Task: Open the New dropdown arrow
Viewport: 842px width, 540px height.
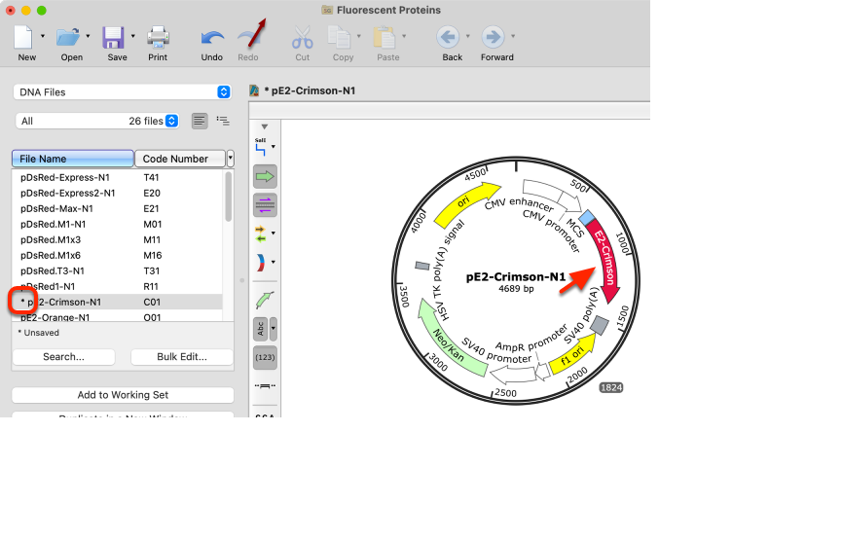Action: pos(43,36)
